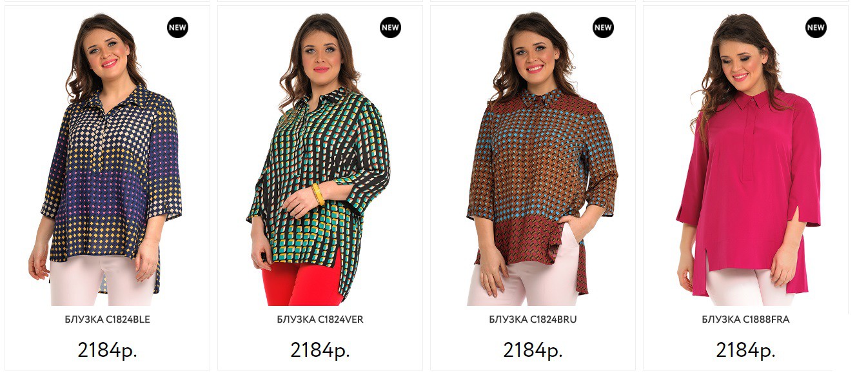Click the collar of the fuchsia blouse

point(752,100)
